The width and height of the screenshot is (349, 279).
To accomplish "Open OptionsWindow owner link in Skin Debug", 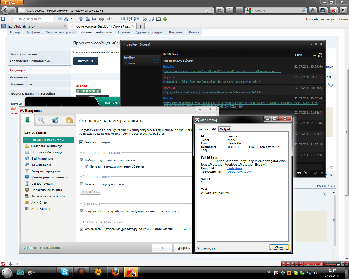I will click(x=239, y=172).
